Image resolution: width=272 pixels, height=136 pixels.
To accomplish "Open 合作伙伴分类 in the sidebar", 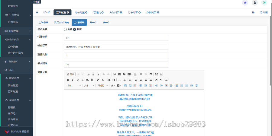I will tap(15, 52).
